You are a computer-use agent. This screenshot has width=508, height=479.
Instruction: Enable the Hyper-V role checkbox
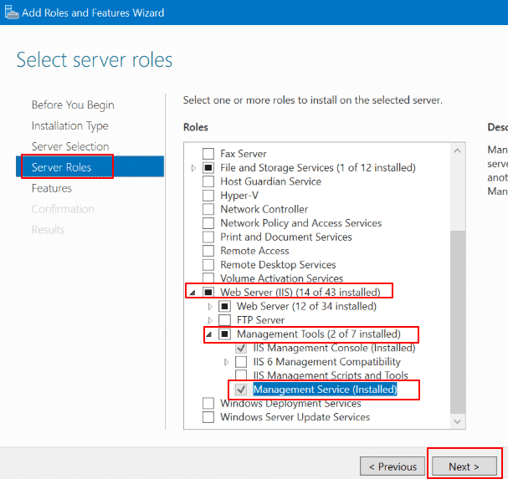[208, 196]
